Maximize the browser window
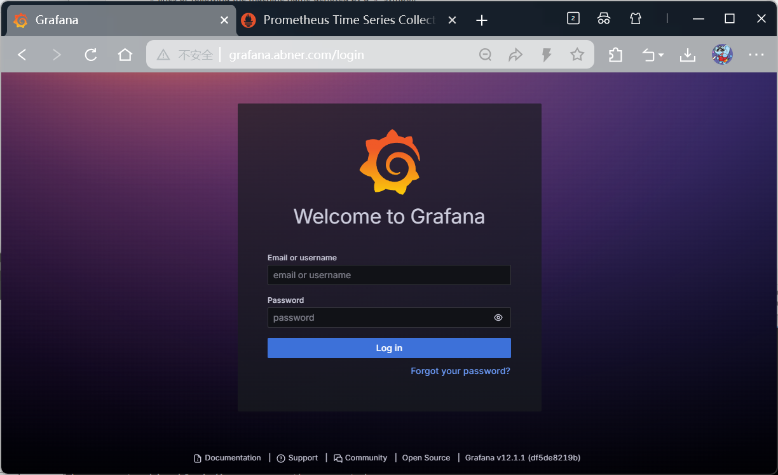This screenshot has height=475, width=778. tap(730, 18)
